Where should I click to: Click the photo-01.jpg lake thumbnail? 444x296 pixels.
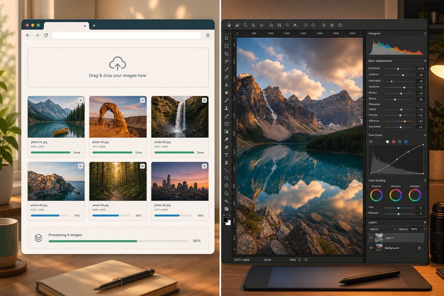56,117
